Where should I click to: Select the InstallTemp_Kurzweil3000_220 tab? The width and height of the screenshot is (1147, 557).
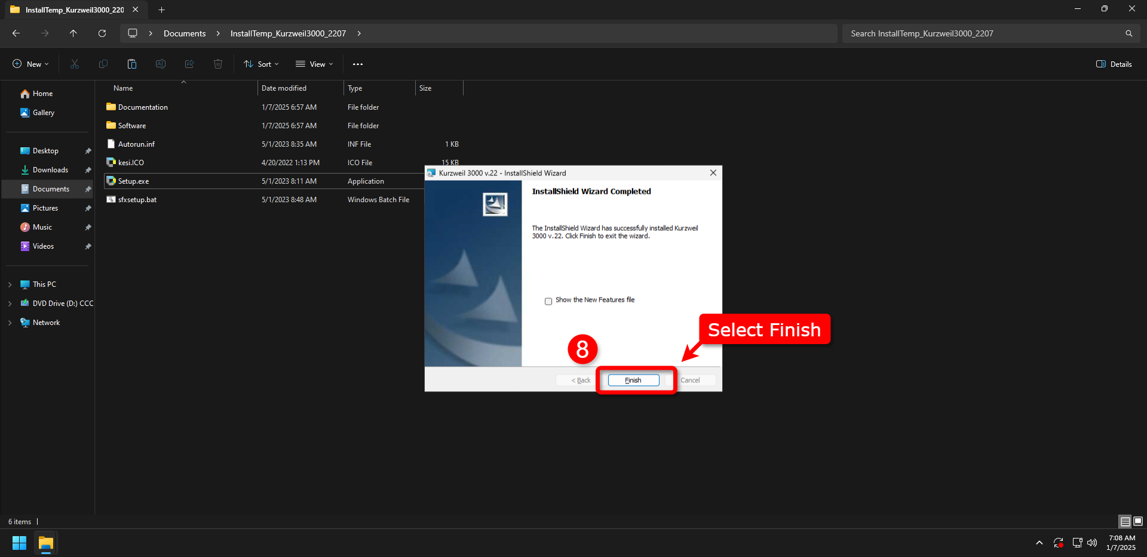click(x=75, y=10)
